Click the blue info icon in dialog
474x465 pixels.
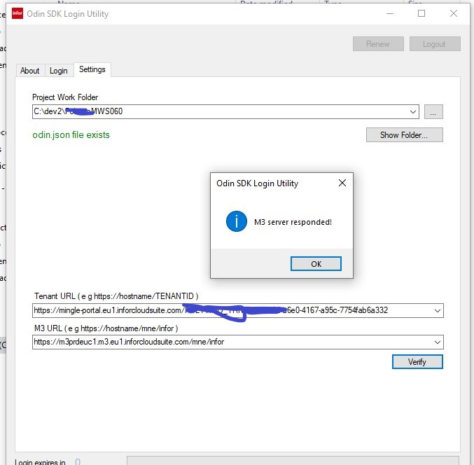tap(237, 221)
